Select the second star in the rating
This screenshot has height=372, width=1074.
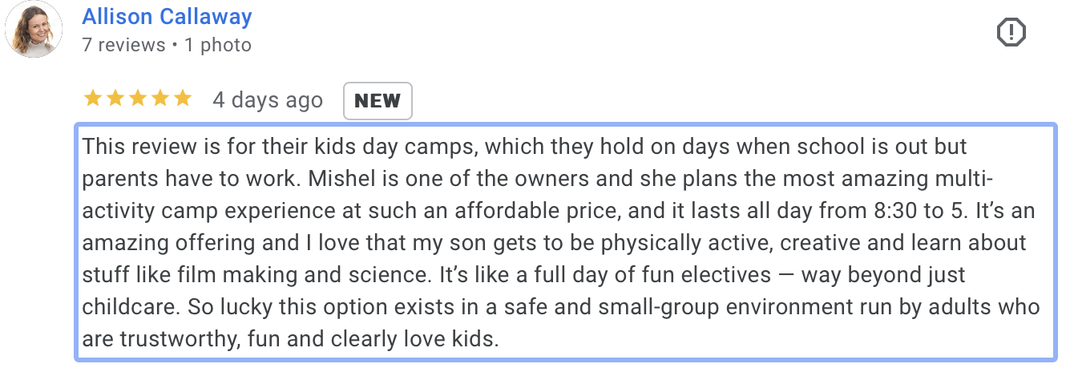(x=115, y=99)
